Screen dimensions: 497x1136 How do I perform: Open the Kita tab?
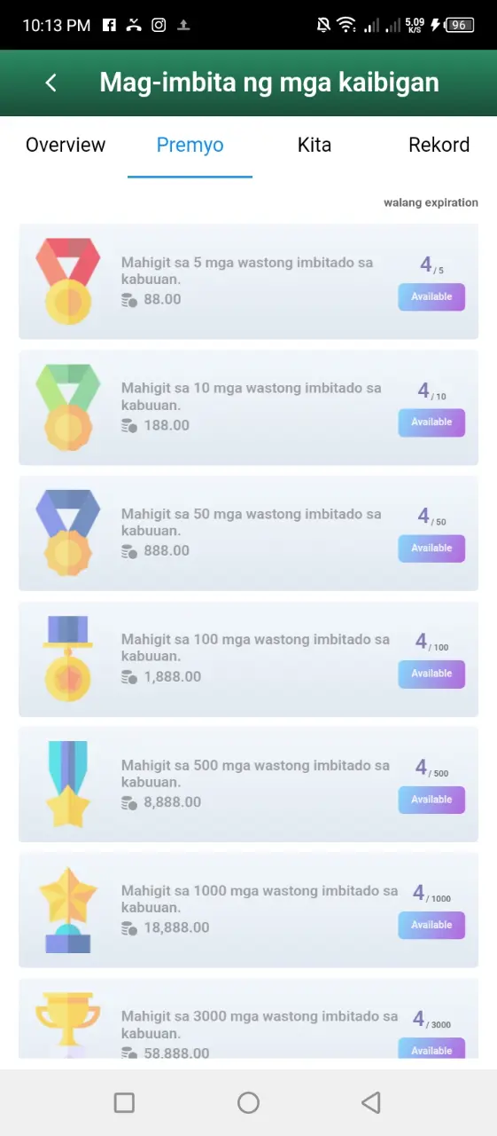[315, 145]
